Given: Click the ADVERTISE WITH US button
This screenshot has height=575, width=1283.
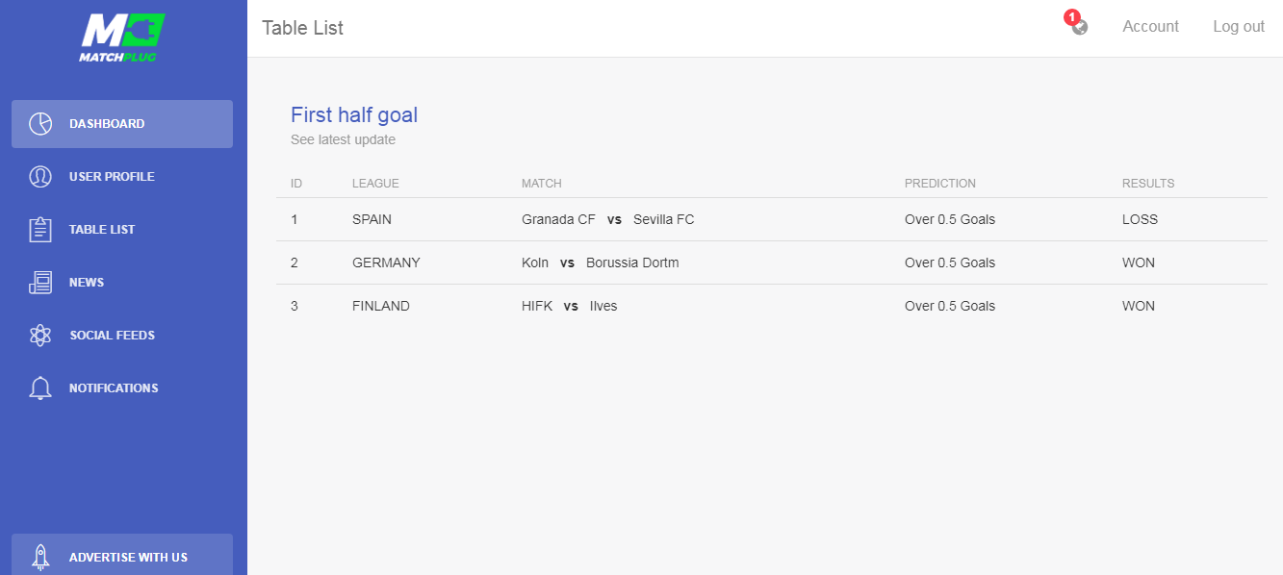Looking at the screenshot, I should coord(122,556).
